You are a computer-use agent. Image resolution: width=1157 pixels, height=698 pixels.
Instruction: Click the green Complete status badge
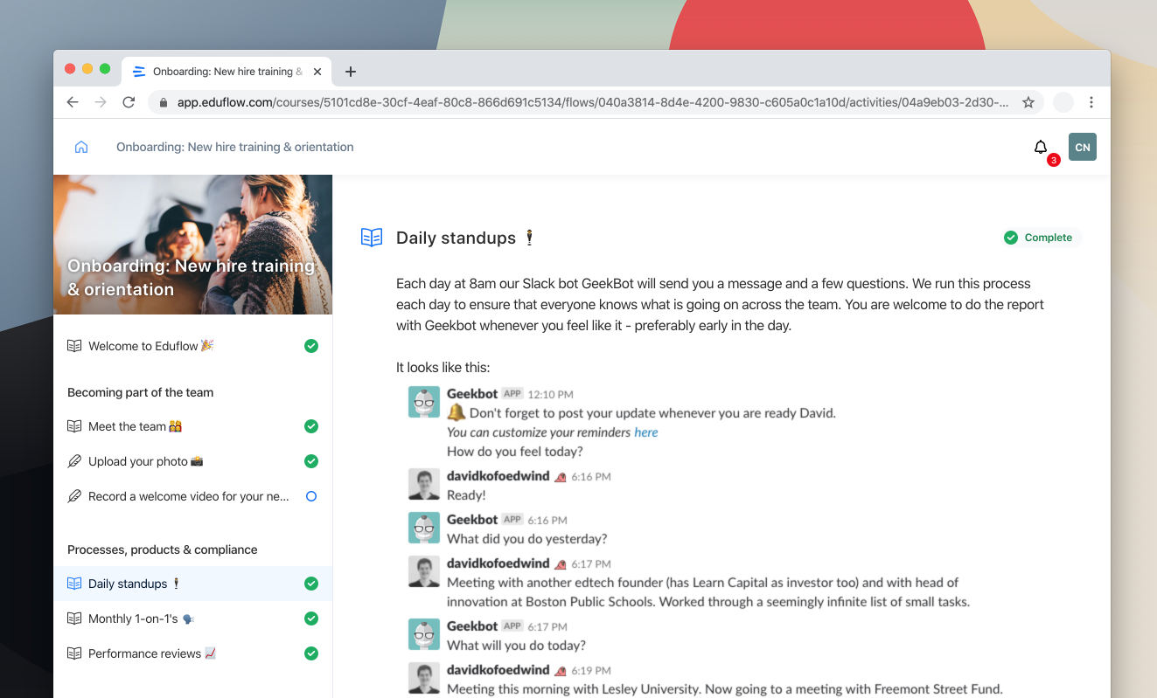pyautogui.click(x=1038, y=238)
